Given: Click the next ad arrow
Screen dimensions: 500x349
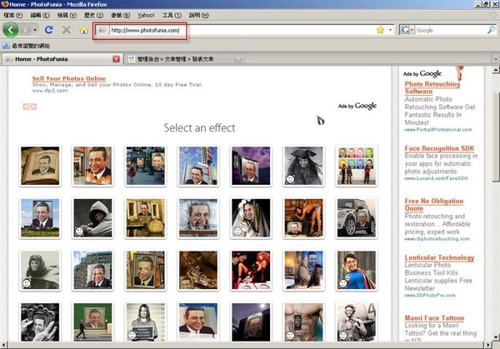Looking at the screenshot, I should click(33, 107).
